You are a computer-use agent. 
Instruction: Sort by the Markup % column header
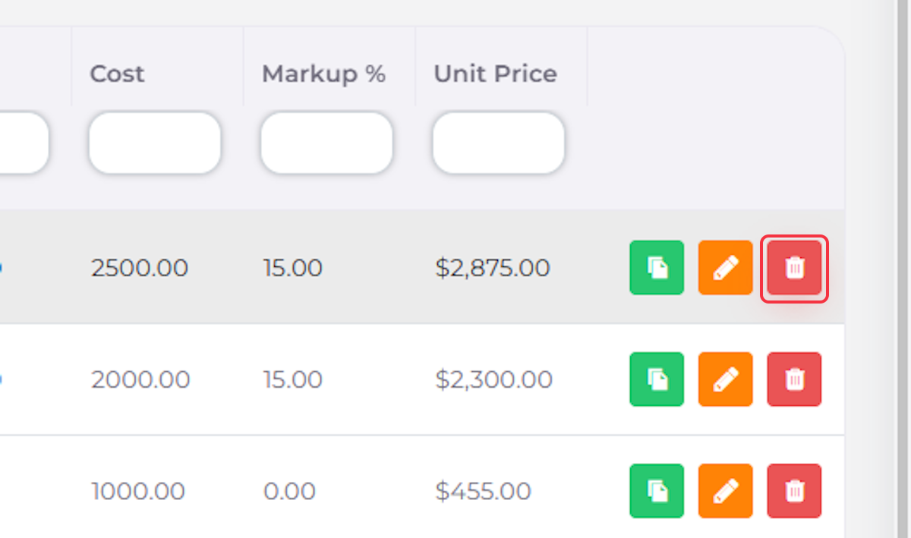click(323, 74)
